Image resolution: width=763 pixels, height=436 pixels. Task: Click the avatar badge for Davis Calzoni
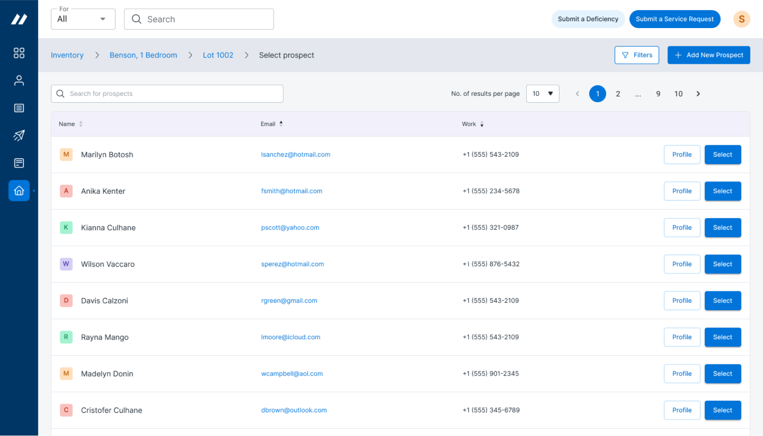(x=66, y=301)
